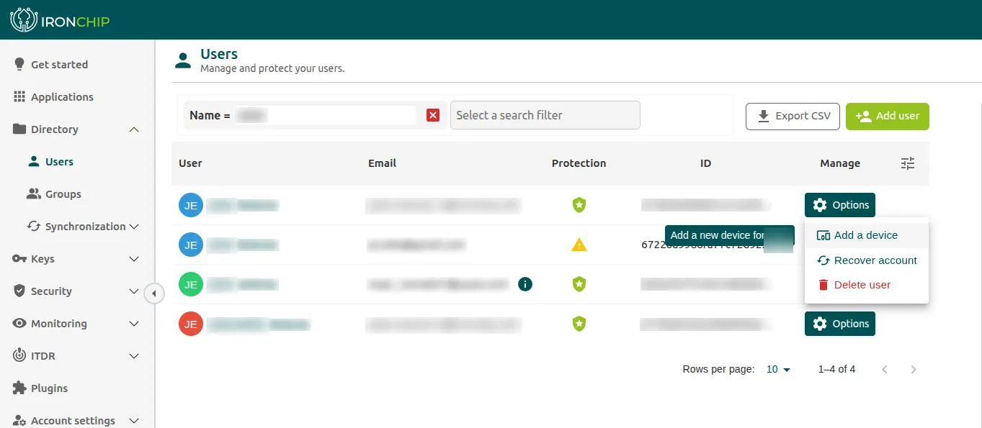Screen dimensions: 982x428
Task: Click the Select a search filter box
Action: coord(545,115)
